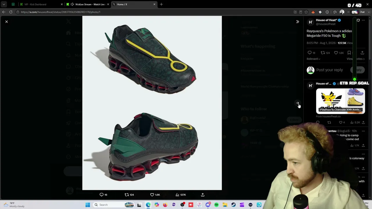
Task: Close the NickLee Stream tab
Action: click(x=108, y=4)
